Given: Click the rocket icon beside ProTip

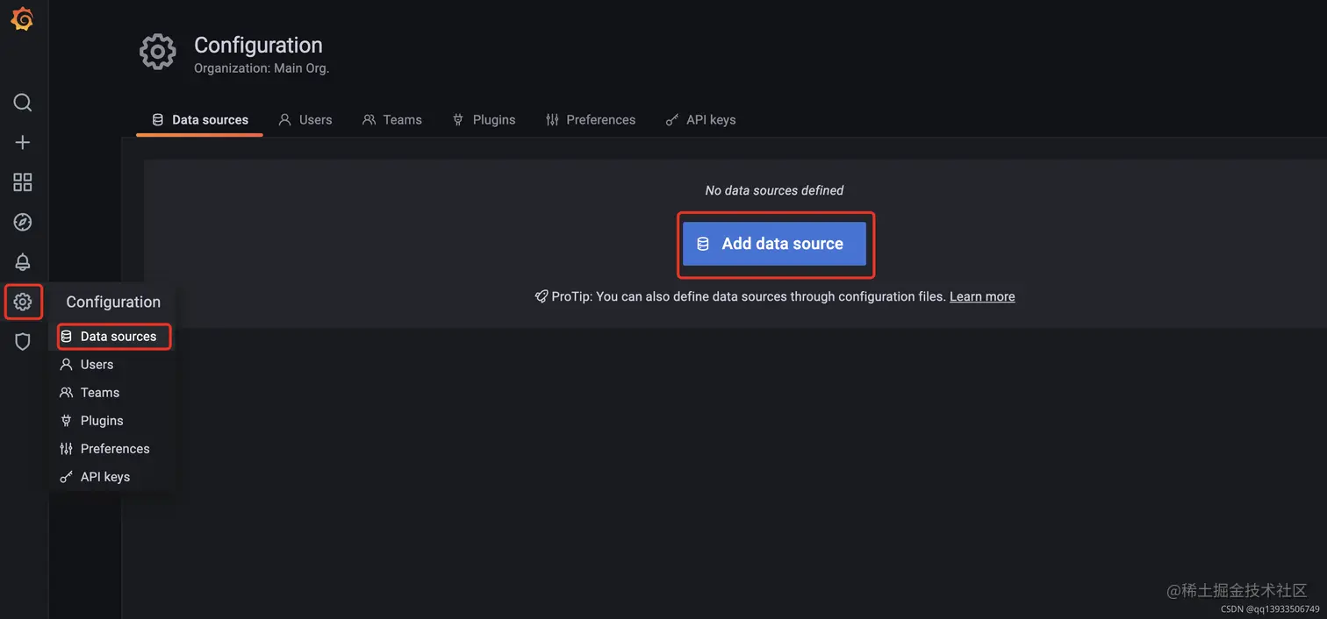Looking at the screenshot, I should [x=542, y=296].
